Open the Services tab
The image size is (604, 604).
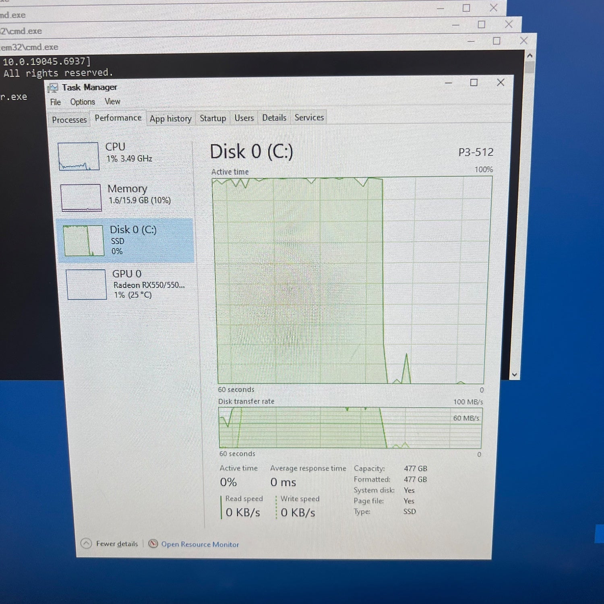(x=309, y=117)
